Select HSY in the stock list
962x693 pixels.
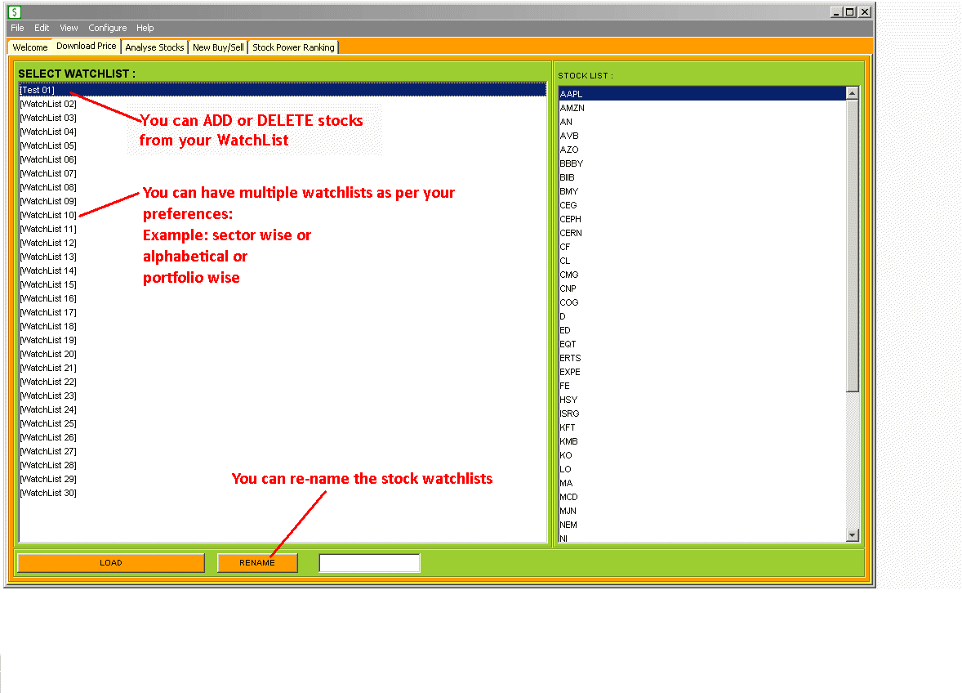702,400
